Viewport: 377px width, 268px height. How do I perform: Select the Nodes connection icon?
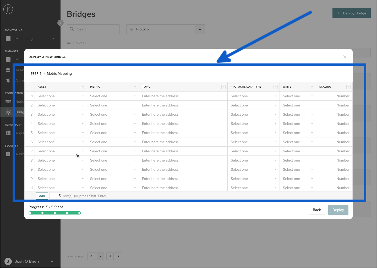[x=8, y=101]
